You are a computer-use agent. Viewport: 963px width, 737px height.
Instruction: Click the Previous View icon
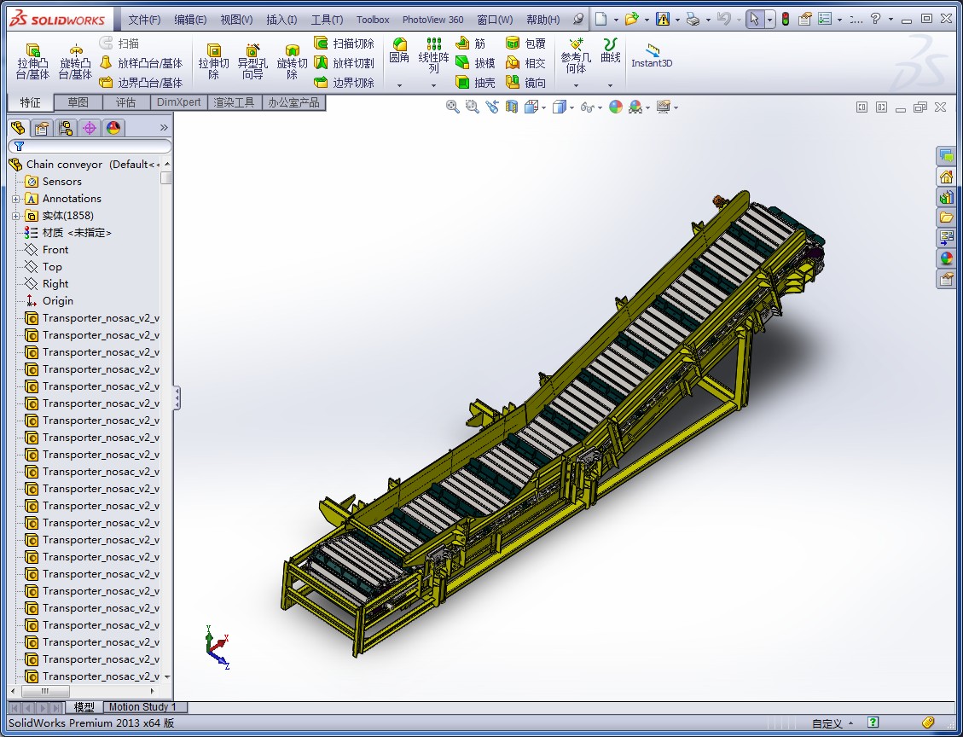pos(492,107)
